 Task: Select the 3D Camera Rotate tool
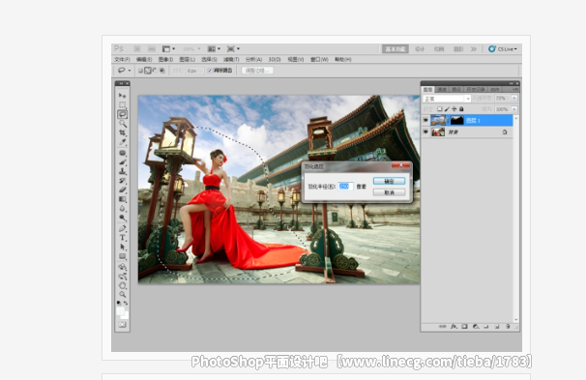pyautogui.click(x=122, y=277)
